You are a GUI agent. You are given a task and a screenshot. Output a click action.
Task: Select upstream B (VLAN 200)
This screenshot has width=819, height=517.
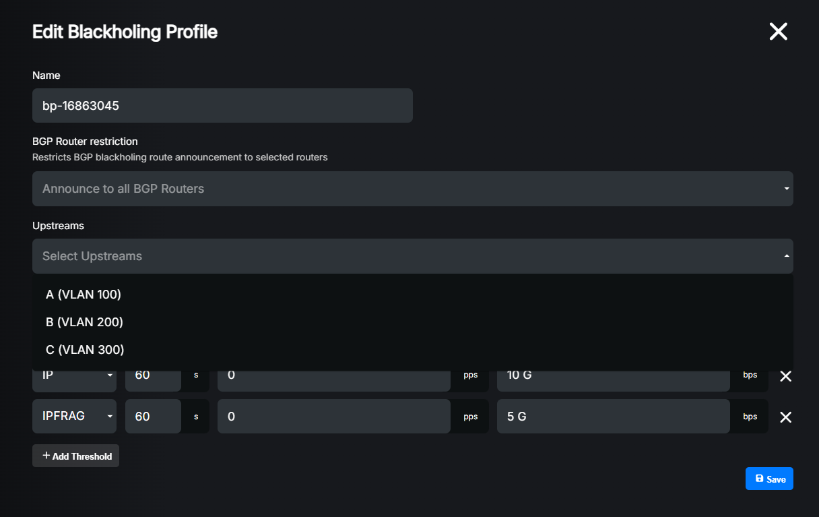coord(84,322)
